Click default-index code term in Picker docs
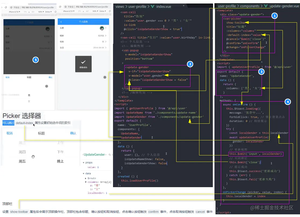This screenshot has height=217, width=300. pyautogui.click(x=24, y=123)
